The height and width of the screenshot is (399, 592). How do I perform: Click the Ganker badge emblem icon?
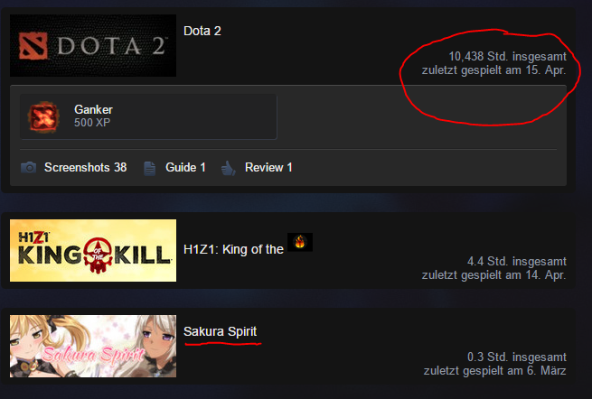coord(43,117)
